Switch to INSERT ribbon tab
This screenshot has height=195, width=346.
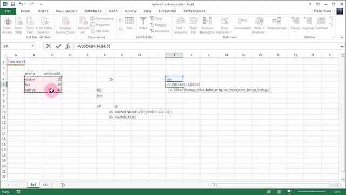pyautogui.click(x=43, y=11)
